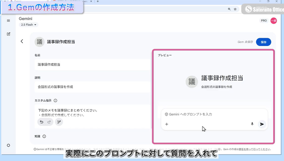Add attachment with plus icon in preview
This screenshot has width=284, height=161.
point(167,124)
